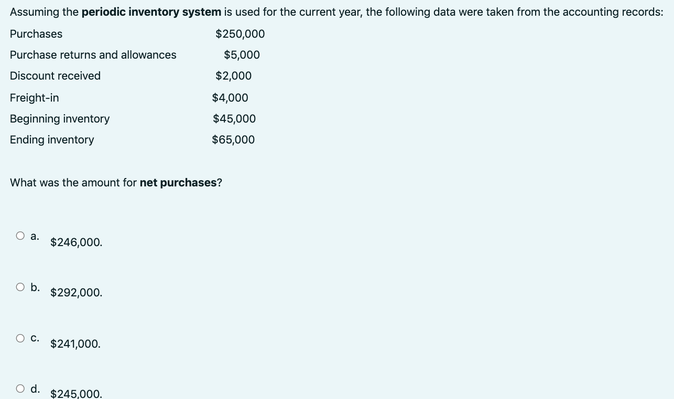Select radio button for option d
Image resolution: width=674 pixels, height=399 pixels.
tap(20, 388)
